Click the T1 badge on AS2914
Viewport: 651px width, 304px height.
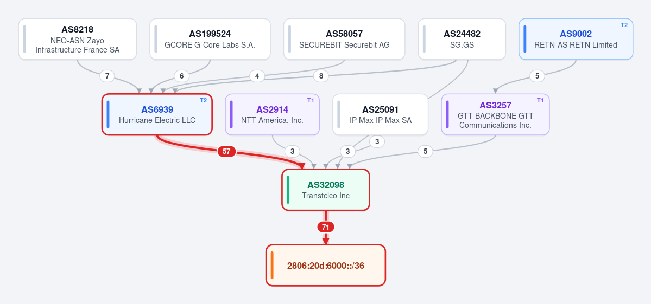click(x=311, y=100)
